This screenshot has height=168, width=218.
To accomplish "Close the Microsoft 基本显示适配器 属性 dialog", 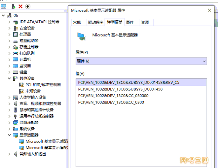I will coord(209,10).
